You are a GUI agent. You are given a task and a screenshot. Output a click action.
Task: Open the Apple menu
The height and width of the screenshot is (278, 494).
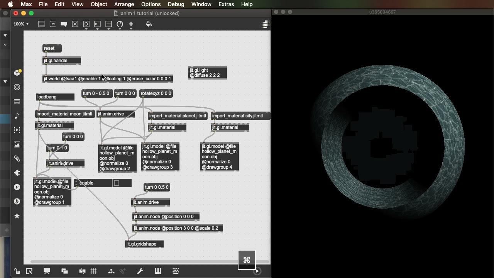click(10, 4)
